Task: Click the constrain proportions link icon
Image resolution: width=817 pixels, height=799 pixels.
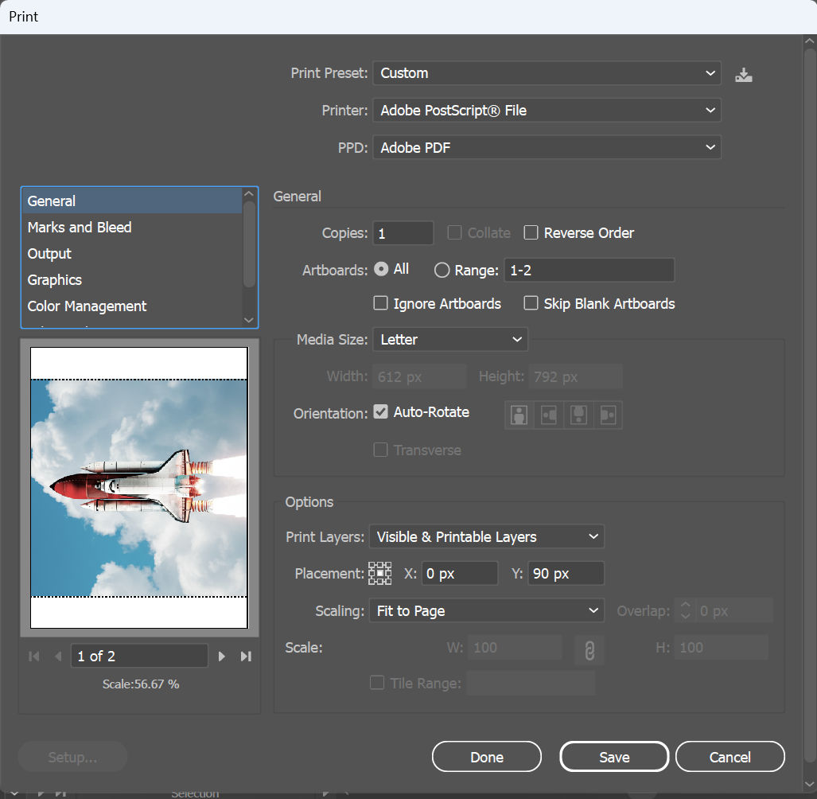Action: tap(589, 650)
